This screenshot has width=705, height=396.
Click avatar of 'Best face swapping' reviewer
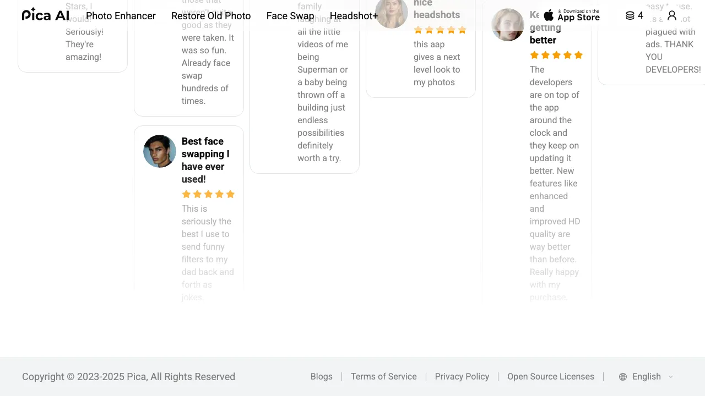click(160, 151)
